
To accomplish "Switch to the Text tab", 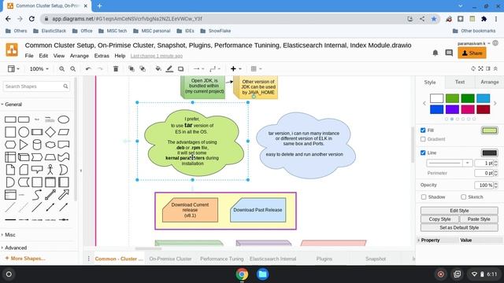I will coord(460,82).
